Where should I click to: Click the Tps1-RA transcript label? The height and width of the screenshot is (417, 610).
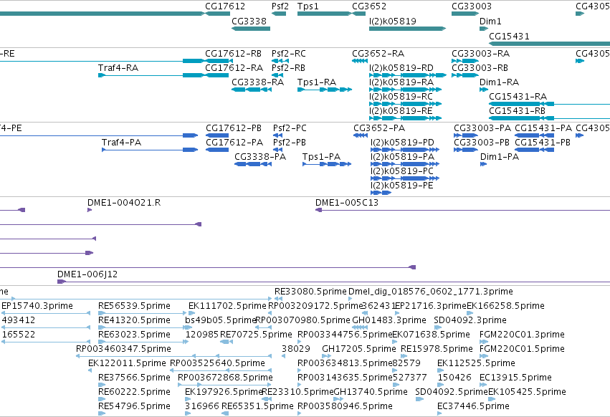point(317,82)
